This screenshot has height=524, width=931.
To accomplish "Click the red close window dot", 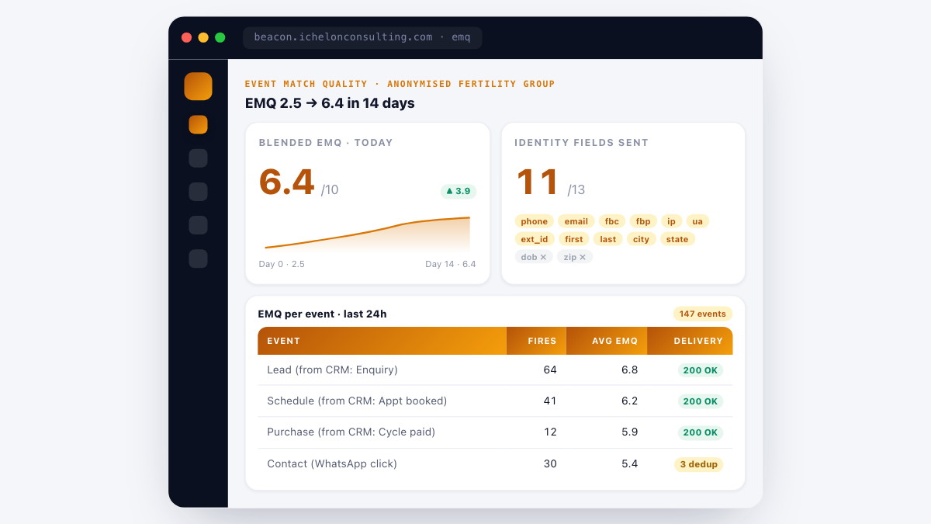I will click(x=186, y=37).
